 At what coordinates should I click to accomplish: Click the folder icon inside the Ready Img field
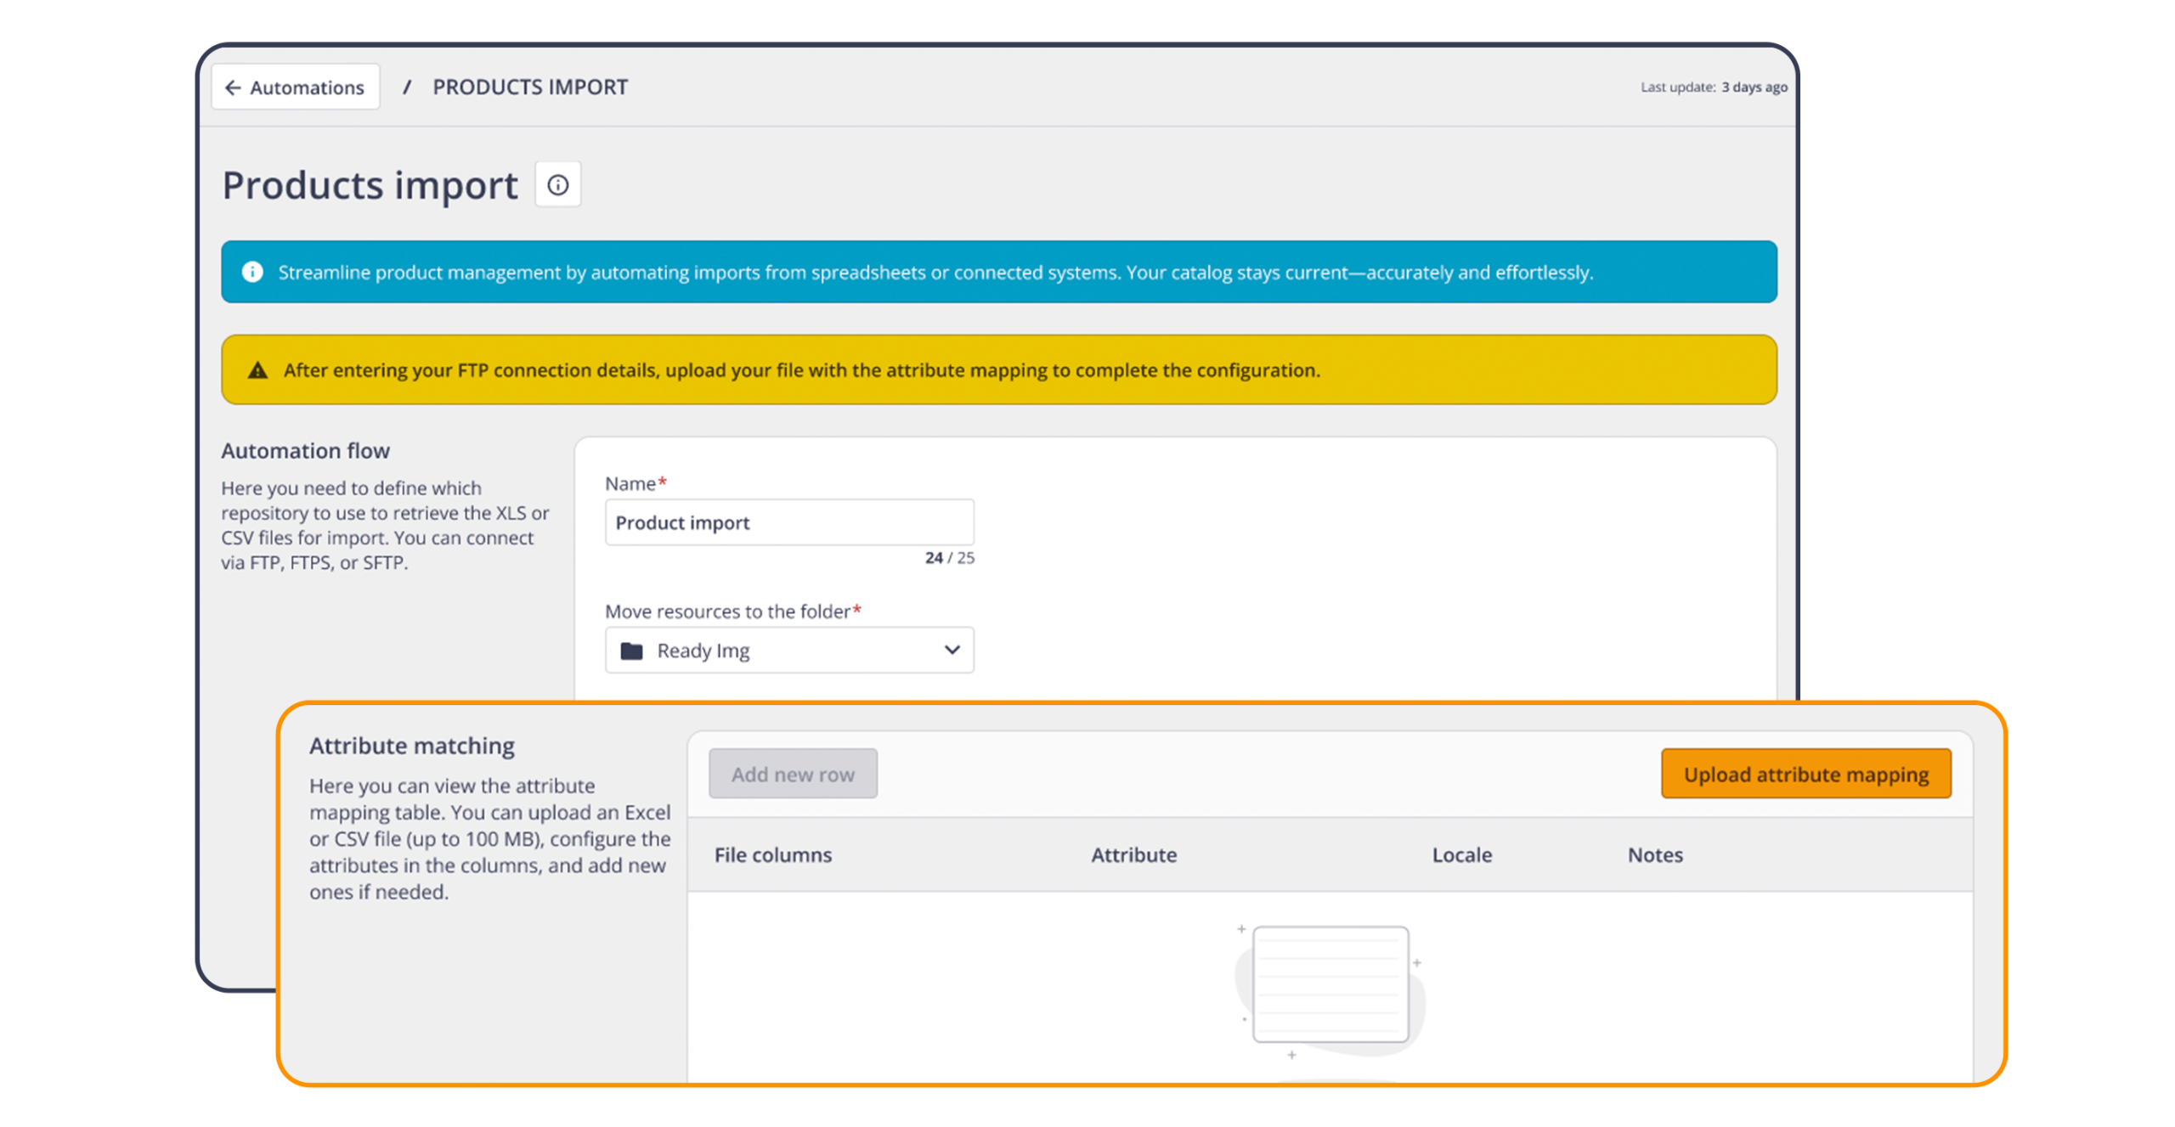(x=630, y=650)
